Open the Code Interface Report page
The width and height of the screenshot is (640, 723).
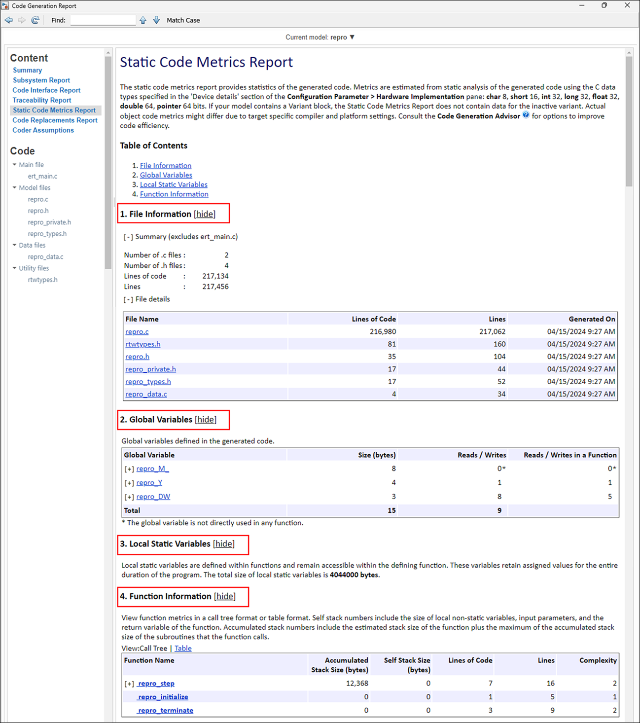coord(46,90)
